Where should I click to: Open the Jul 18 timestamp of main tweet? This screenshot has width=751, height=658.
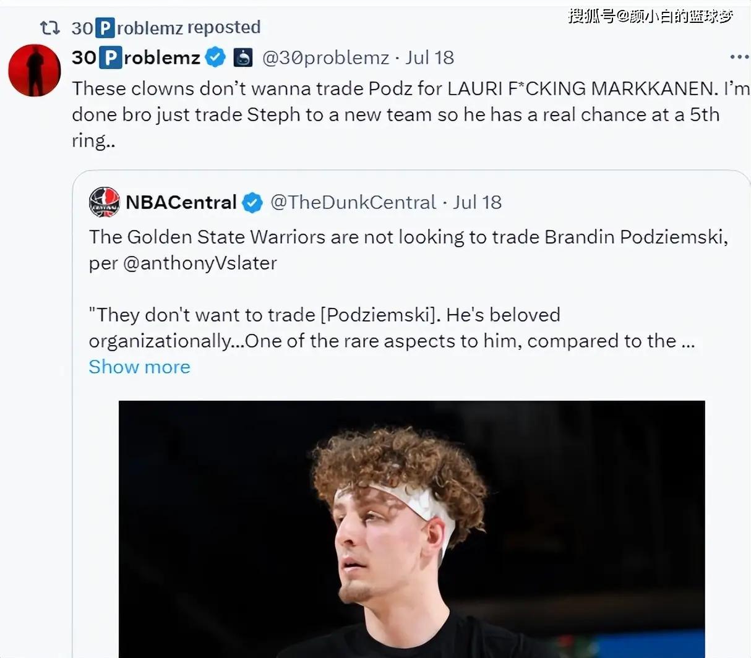coord(430,58)
